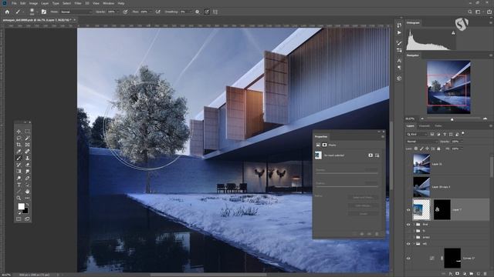Add a layer mask from Layers footer
This screenshot has height=277, width=494.
458,274
